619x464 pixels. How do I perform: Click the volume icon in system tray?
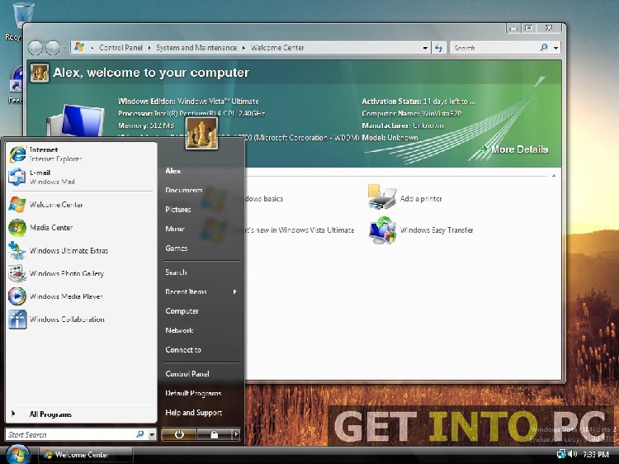tap(574, 454)
